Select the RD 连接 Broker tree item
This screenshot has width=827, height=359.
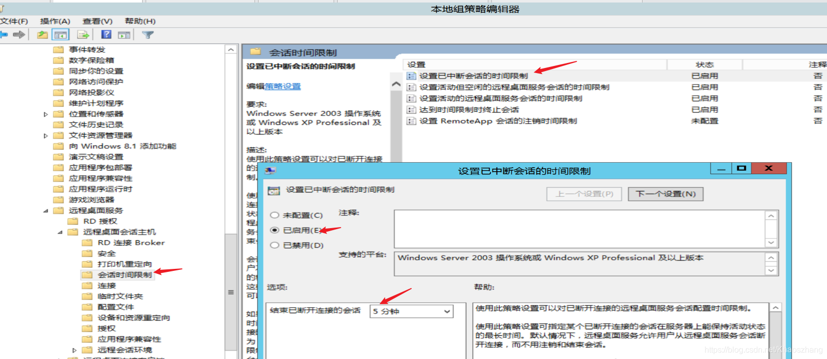(x=131, y=243)
